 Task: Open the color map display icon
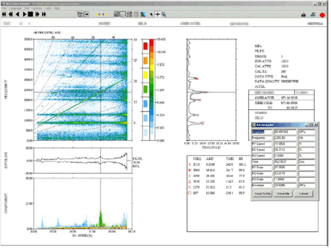point(143,14)
